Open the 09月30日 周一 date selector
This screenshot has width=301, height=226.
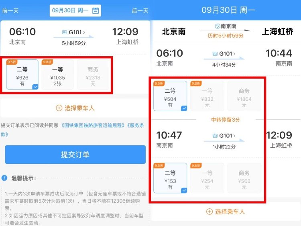[x=75, y=10]
